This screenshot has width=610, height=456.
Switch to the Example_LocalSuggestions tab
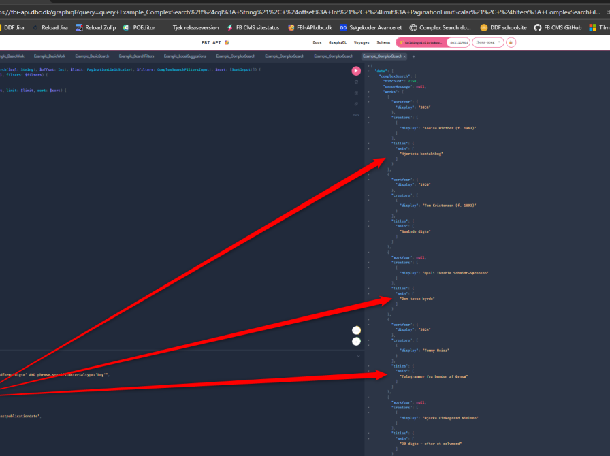pos(184,56)
